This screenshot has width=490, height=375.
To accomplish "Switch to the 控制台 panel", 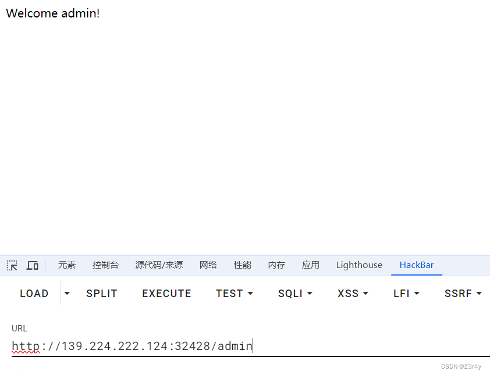I will pyautogui.click(x=105, y=265).
